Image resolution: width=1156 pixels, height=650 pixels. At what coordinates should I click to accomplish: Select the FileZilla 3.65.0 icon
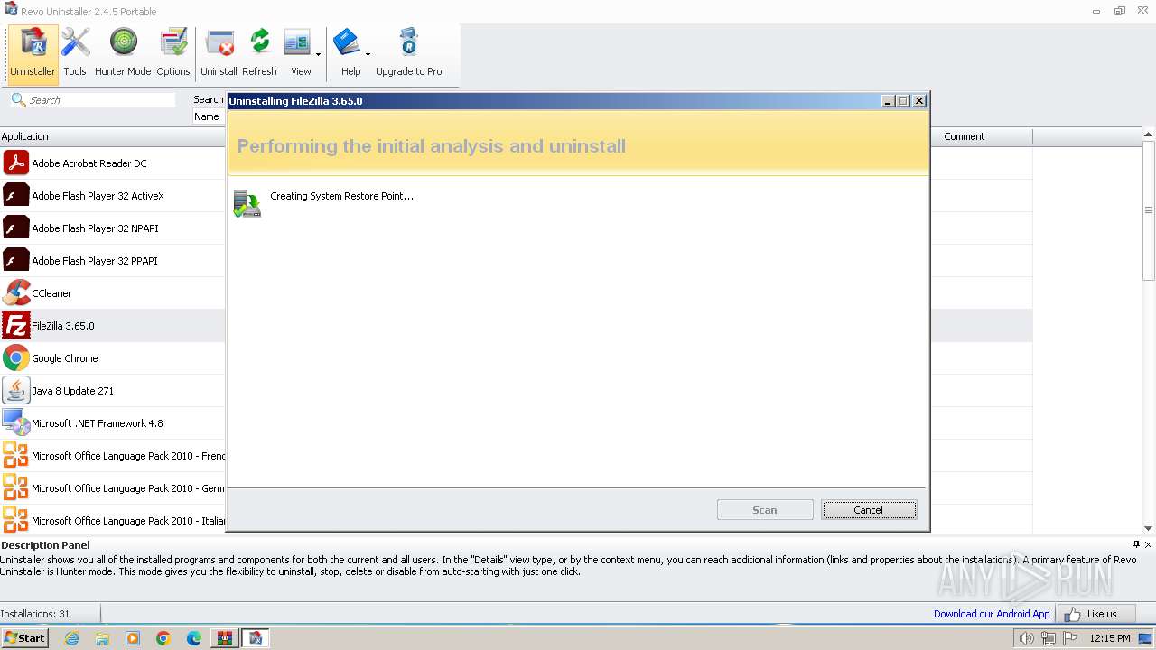15,326
